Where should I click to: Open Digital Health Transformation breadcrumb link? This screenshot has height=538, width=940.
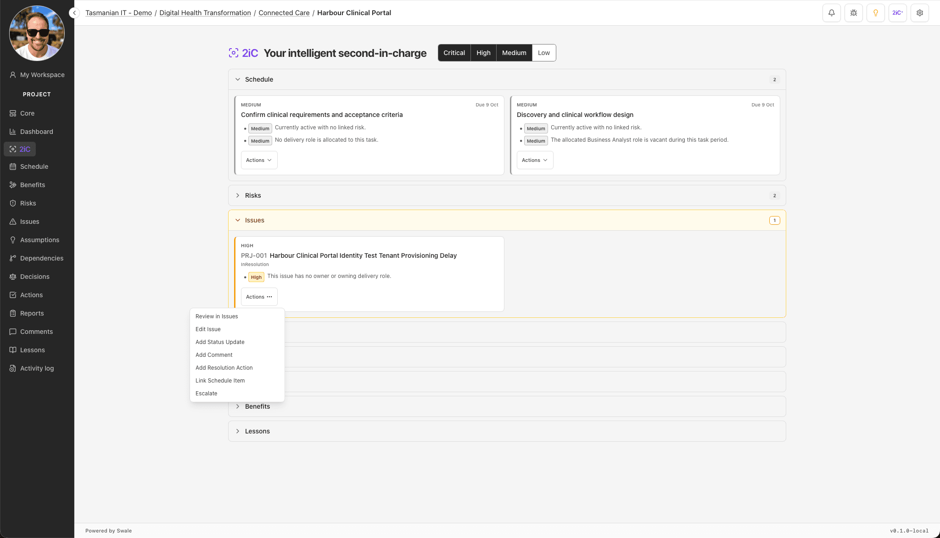pos(205,13)
